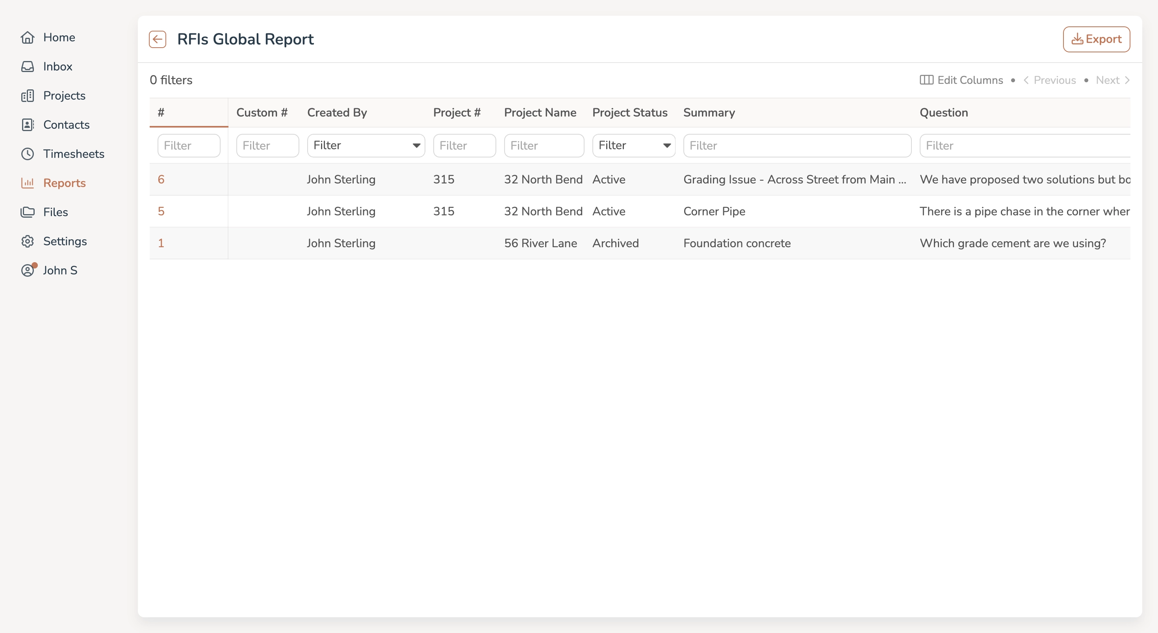1158x633 pixels.
Task: Select the Summary column header
Action: tap(709, 113)
